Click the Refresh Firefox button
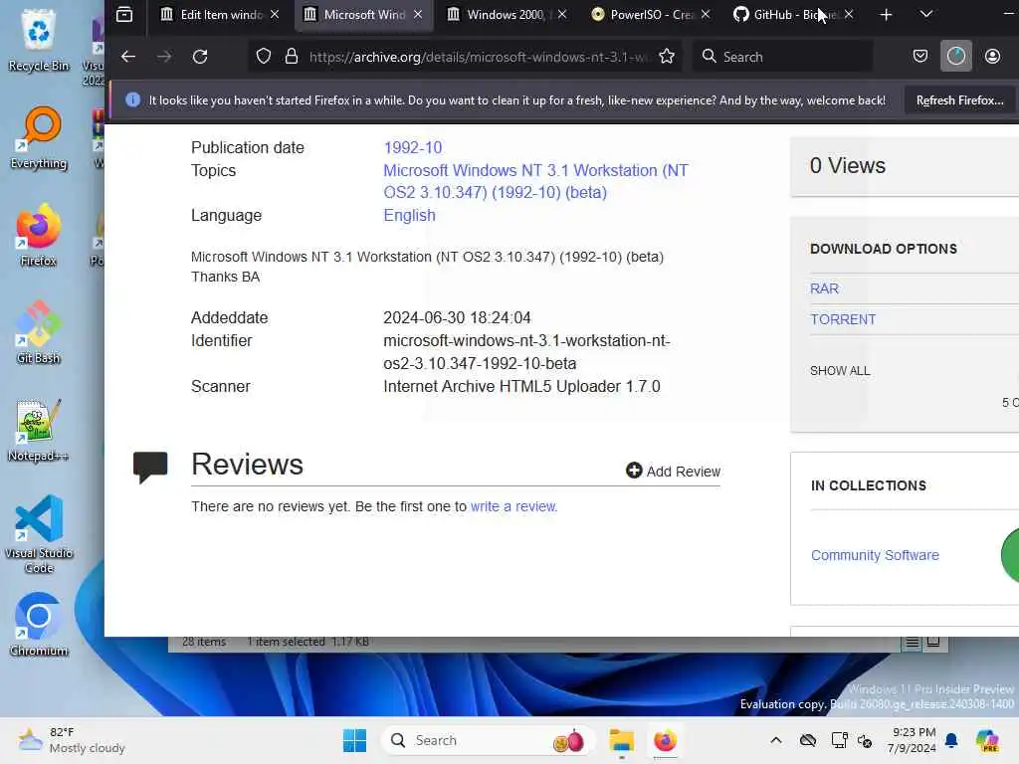The image size is (1019, 764). [960, 100]
